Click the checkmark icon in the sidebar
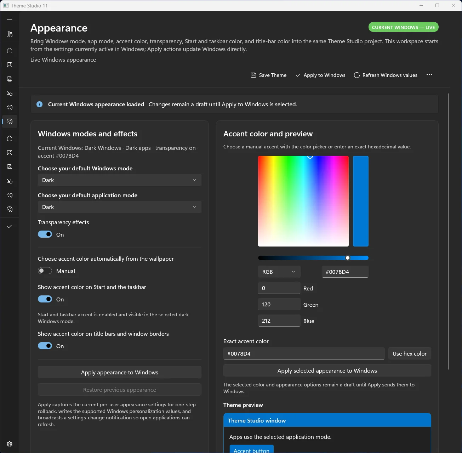462x453 pixels. tap(10, 226)
